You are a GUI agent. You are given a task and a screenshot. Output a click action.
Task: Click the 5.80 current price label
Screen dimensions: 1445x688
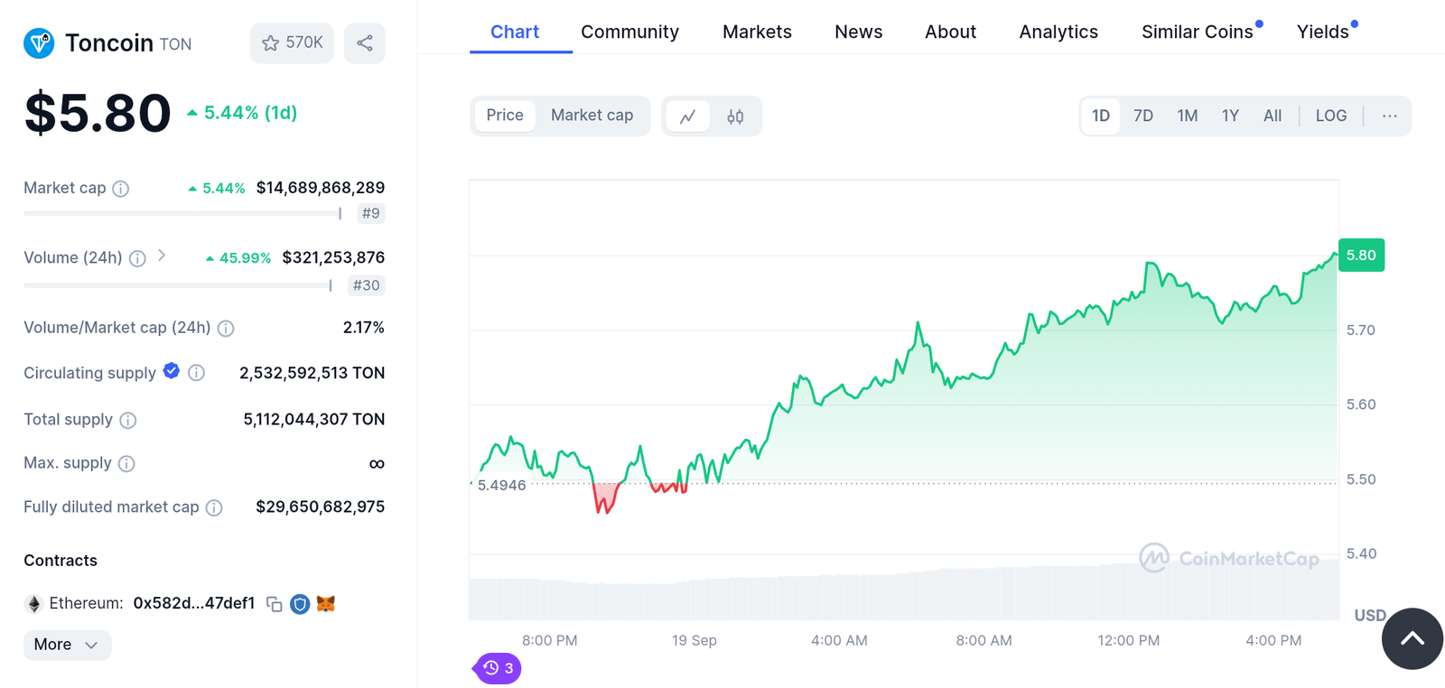(1361, 256)
